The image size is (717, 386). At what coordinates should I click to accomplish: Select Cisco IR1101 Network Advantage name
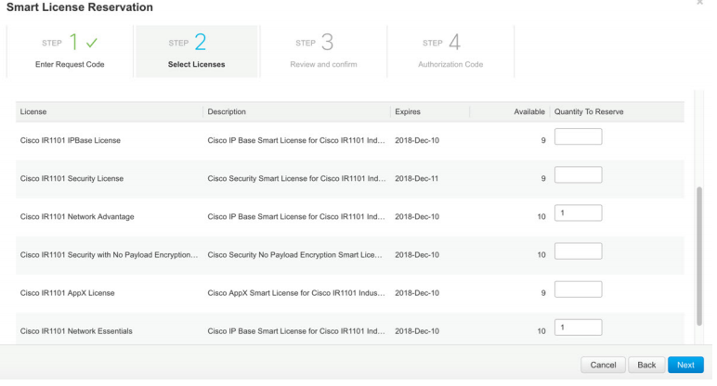[x=77, y=216]
